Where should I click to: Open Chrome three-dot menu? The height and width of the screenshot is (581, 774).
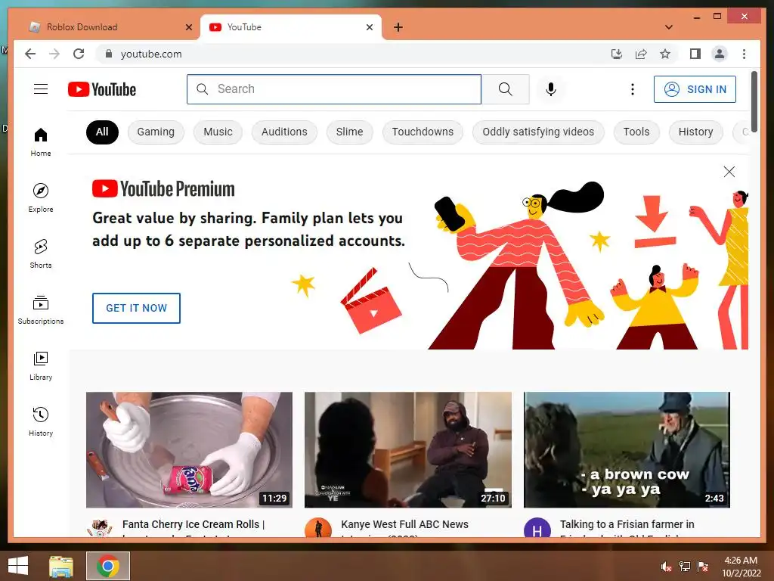point(744,54)
